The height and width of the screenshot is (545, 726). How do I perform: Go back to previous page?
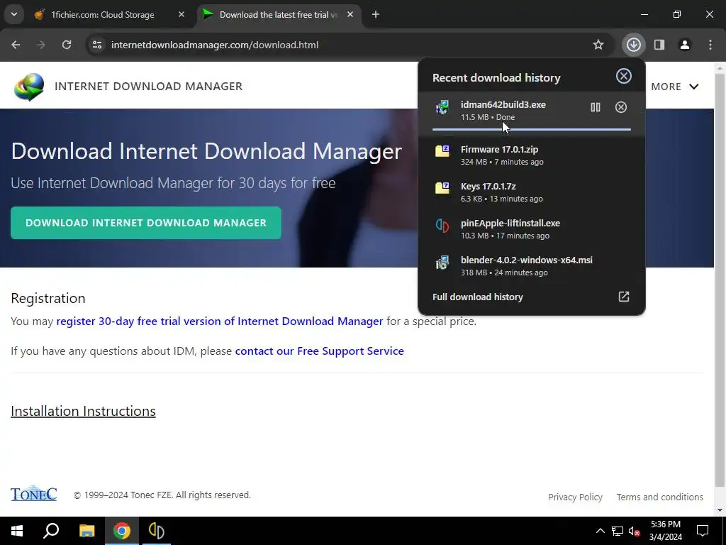(x=16, y=45)
